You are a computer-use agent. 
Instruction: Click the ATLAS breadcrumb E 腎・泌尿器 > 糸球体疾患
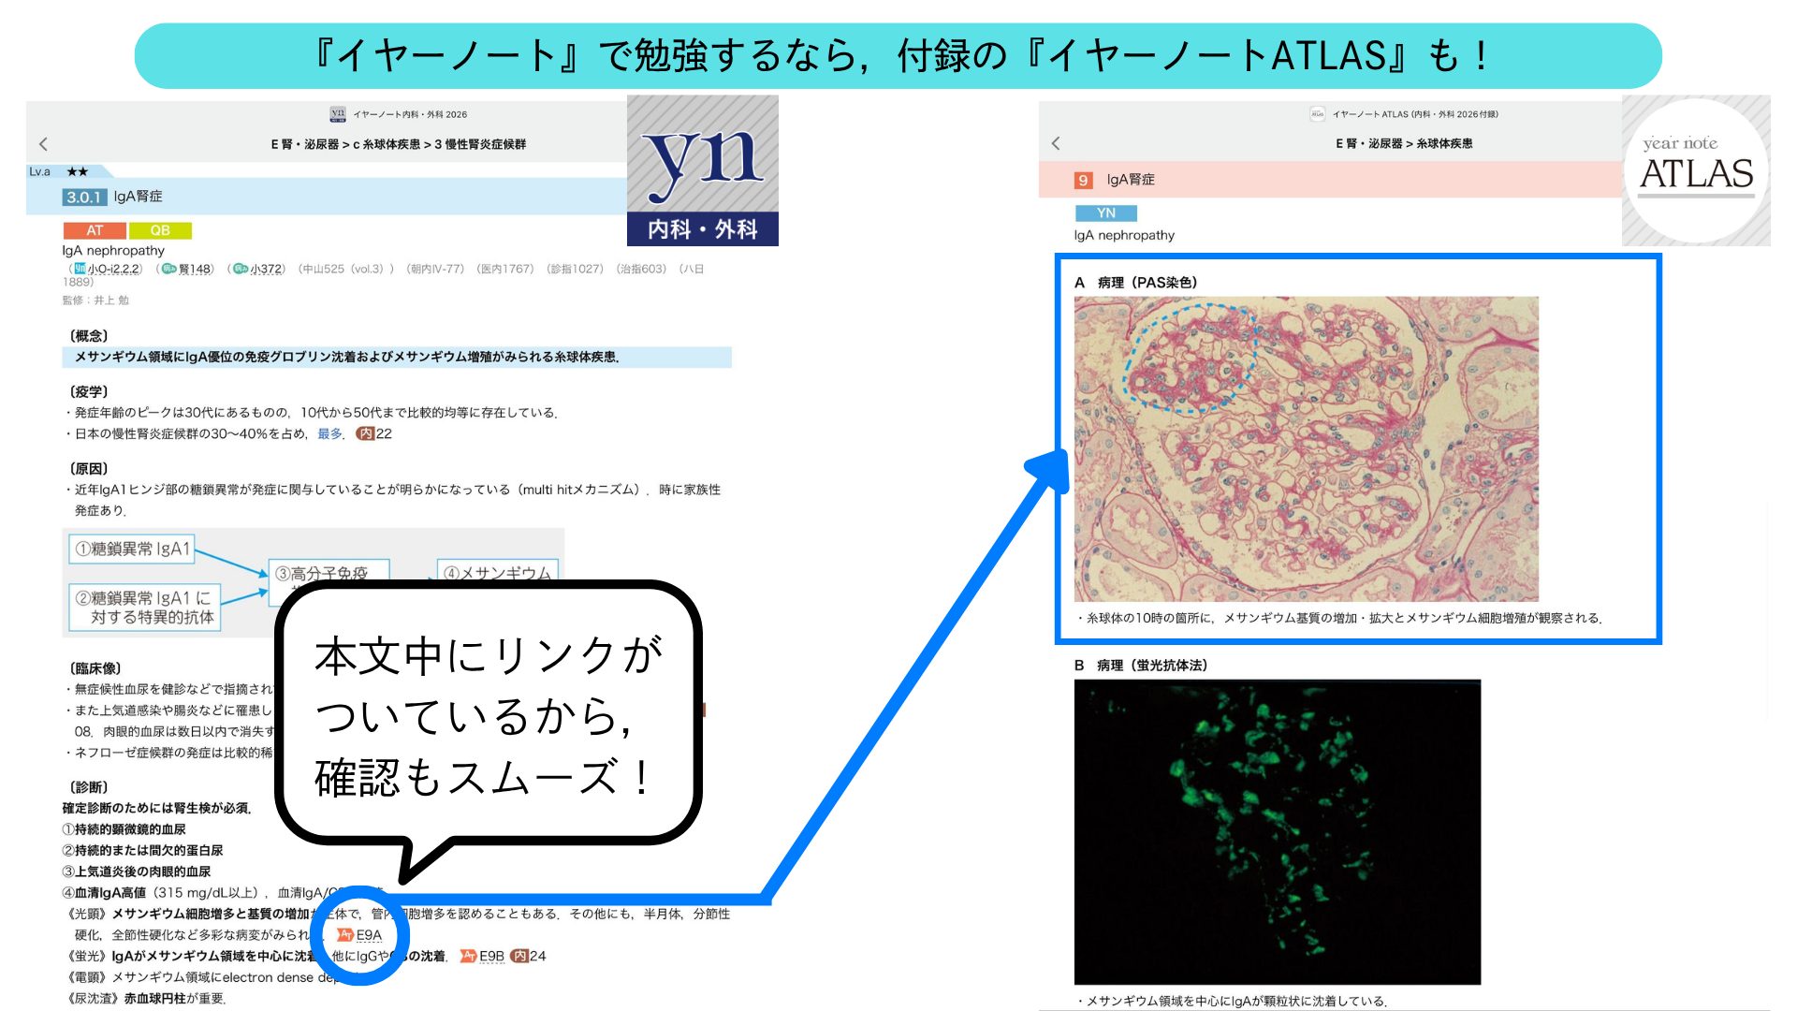point(1404,143)
